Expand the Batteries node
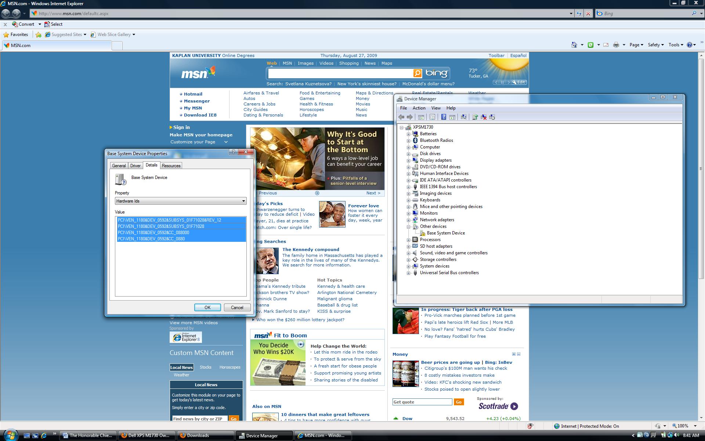Screen dimensions: 705x441 coord(408,134)
